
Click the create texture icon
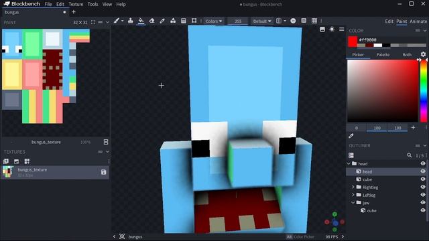[x=6, y=161]
